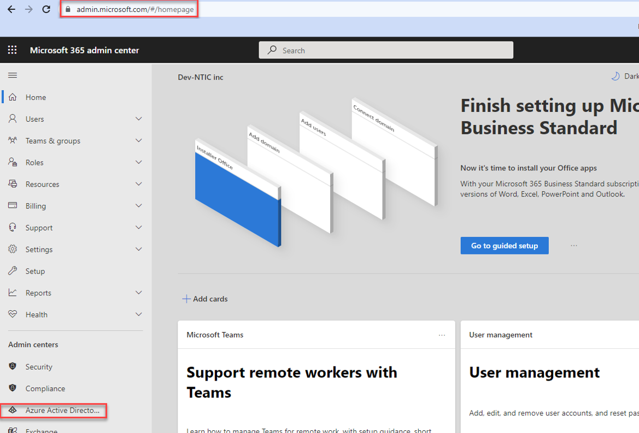Click Microsoft 365 admin center title

(84, 50)
